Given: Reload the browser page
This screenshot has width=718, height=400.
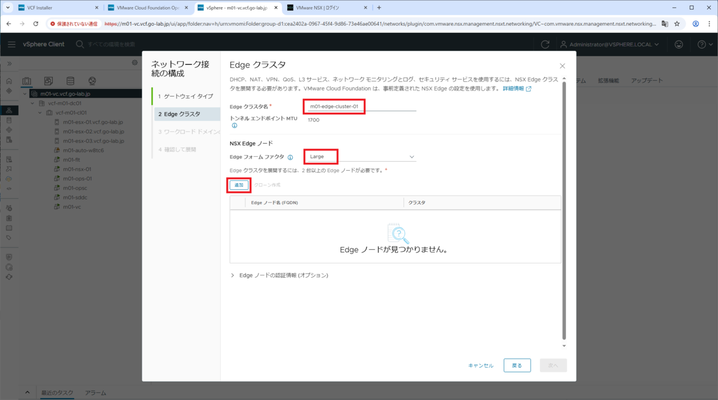Looking at the screenshot, I should (x=36, y=24).
